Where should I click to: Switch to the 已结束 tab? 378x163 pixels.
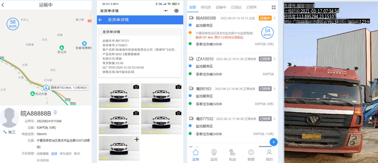[251, 7]
